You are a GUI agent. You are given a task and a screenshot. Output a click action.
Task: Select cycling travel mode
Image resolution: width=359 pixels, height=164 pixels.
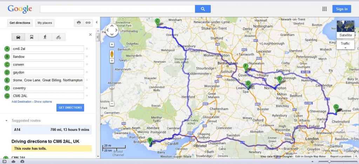tap(59, 37)
